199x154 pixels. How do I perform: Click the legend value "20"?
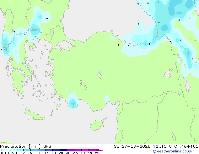click(x=54, y=153)
